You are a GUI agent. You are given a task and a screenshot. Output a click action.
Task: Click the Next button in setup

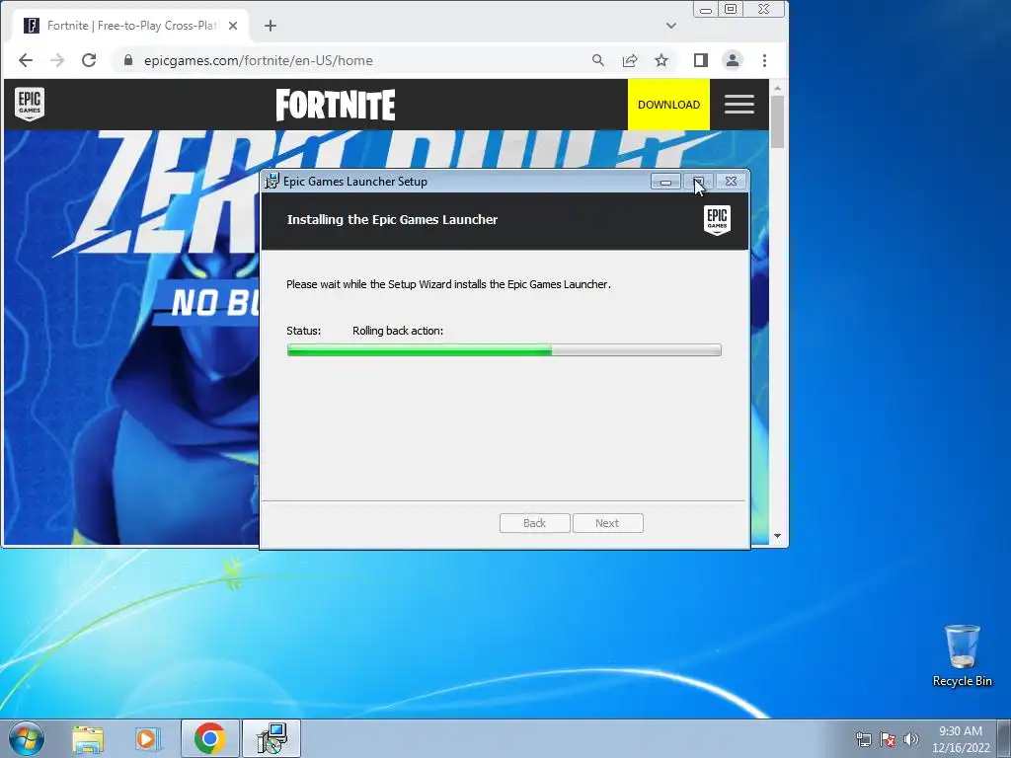[x=607, y=523]
